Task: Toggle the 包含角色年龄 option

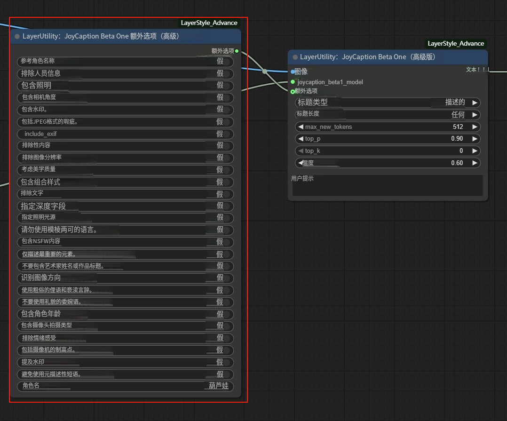Action: click(125, 314)
